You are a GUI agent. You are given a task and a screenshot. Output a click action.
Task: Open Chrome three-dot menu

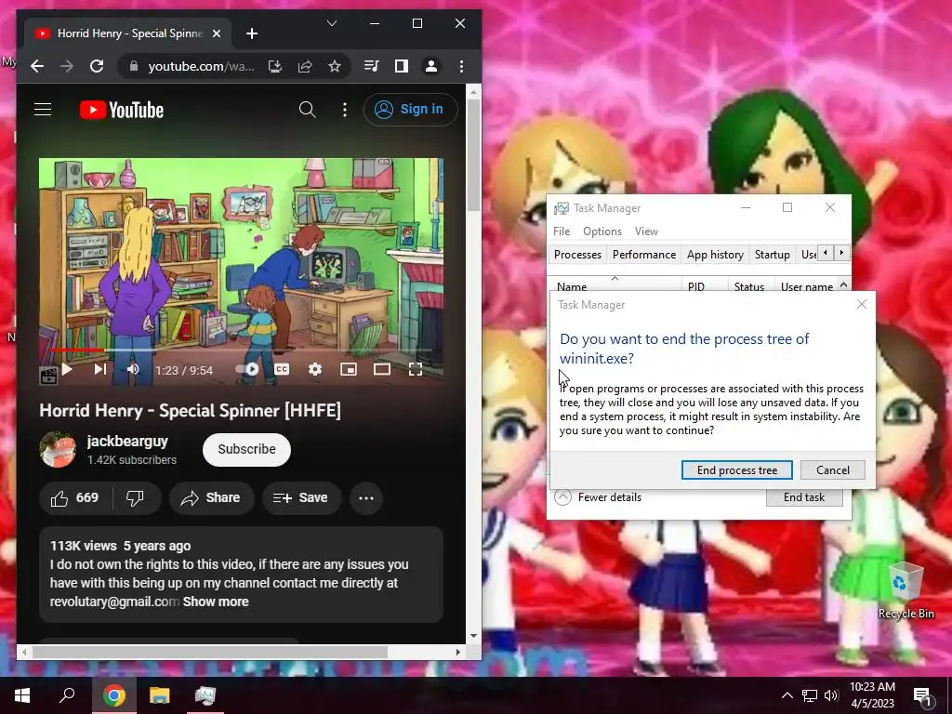coord(461,66)
